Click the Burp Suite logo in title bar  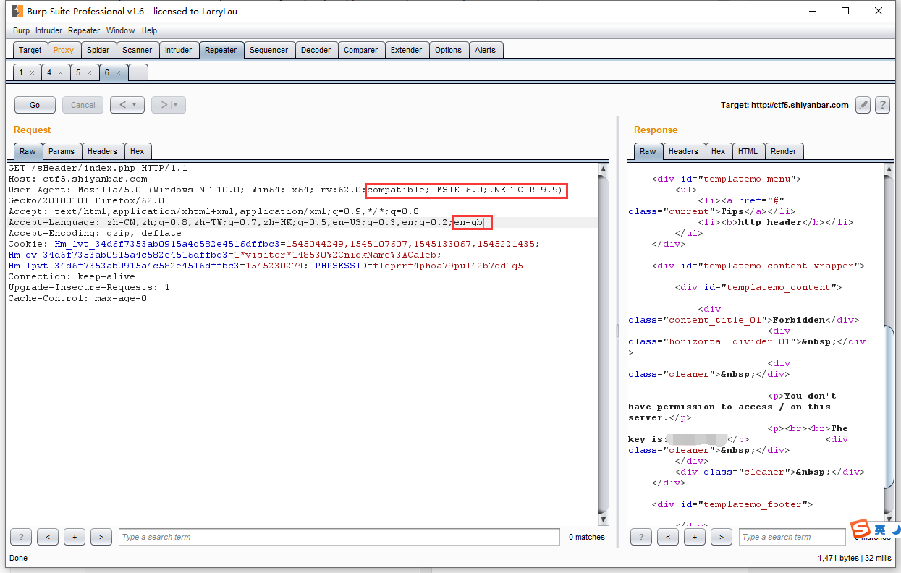click(16, 11)
